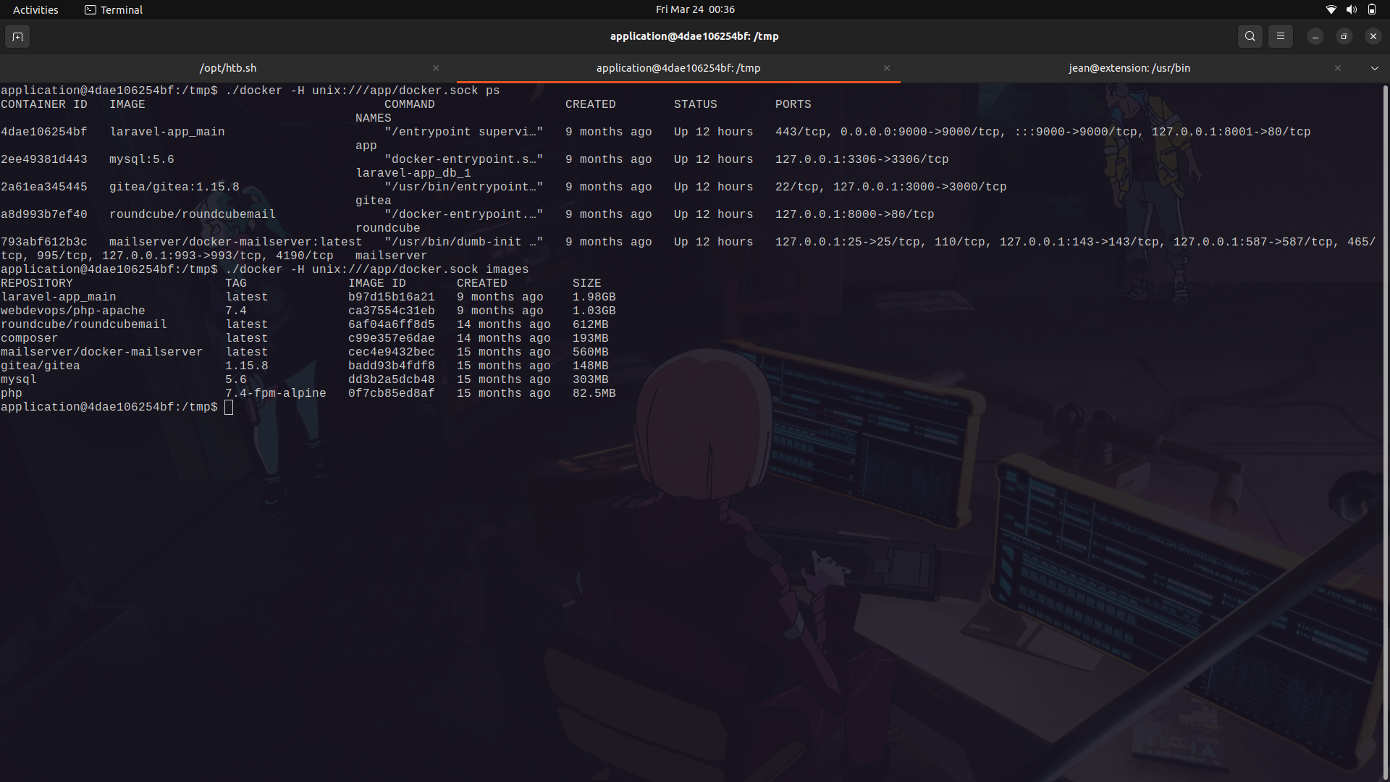Click the battery icon in the top bar

(x=1372, y=9)
